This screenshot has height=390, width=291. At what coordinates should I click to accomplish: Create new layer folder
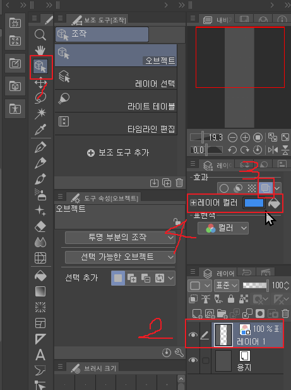[222, 314]
